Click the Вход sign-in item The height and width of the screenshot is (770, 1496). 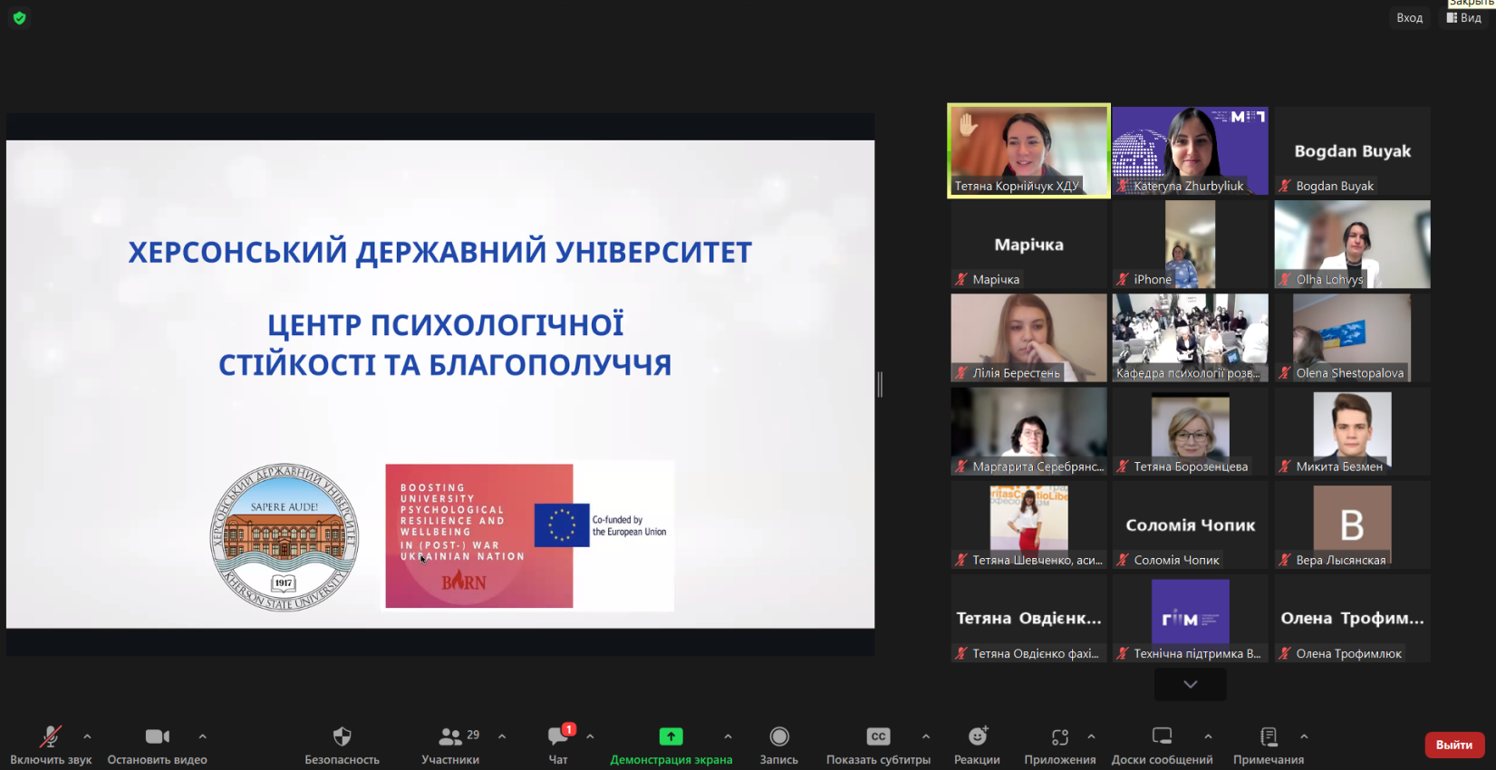(1409, 18)
